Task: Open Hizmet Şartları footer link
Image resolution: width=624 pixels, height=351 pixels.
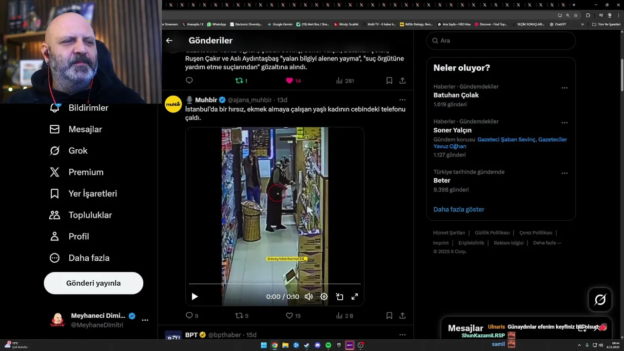Action: click(x=449, y=233)
